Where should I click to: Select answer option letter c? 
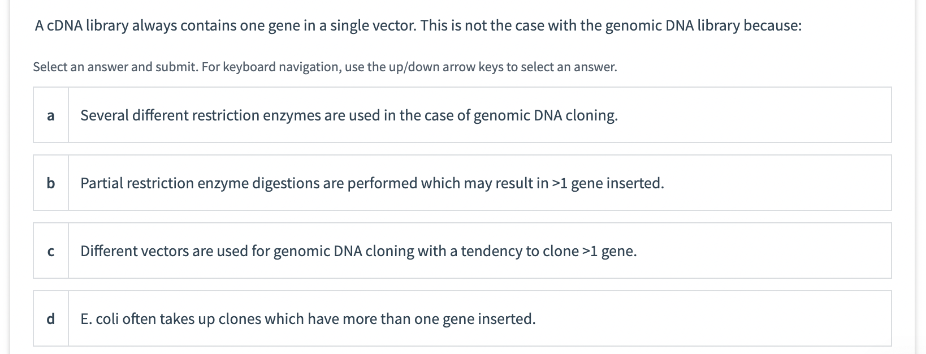point(51,251)
